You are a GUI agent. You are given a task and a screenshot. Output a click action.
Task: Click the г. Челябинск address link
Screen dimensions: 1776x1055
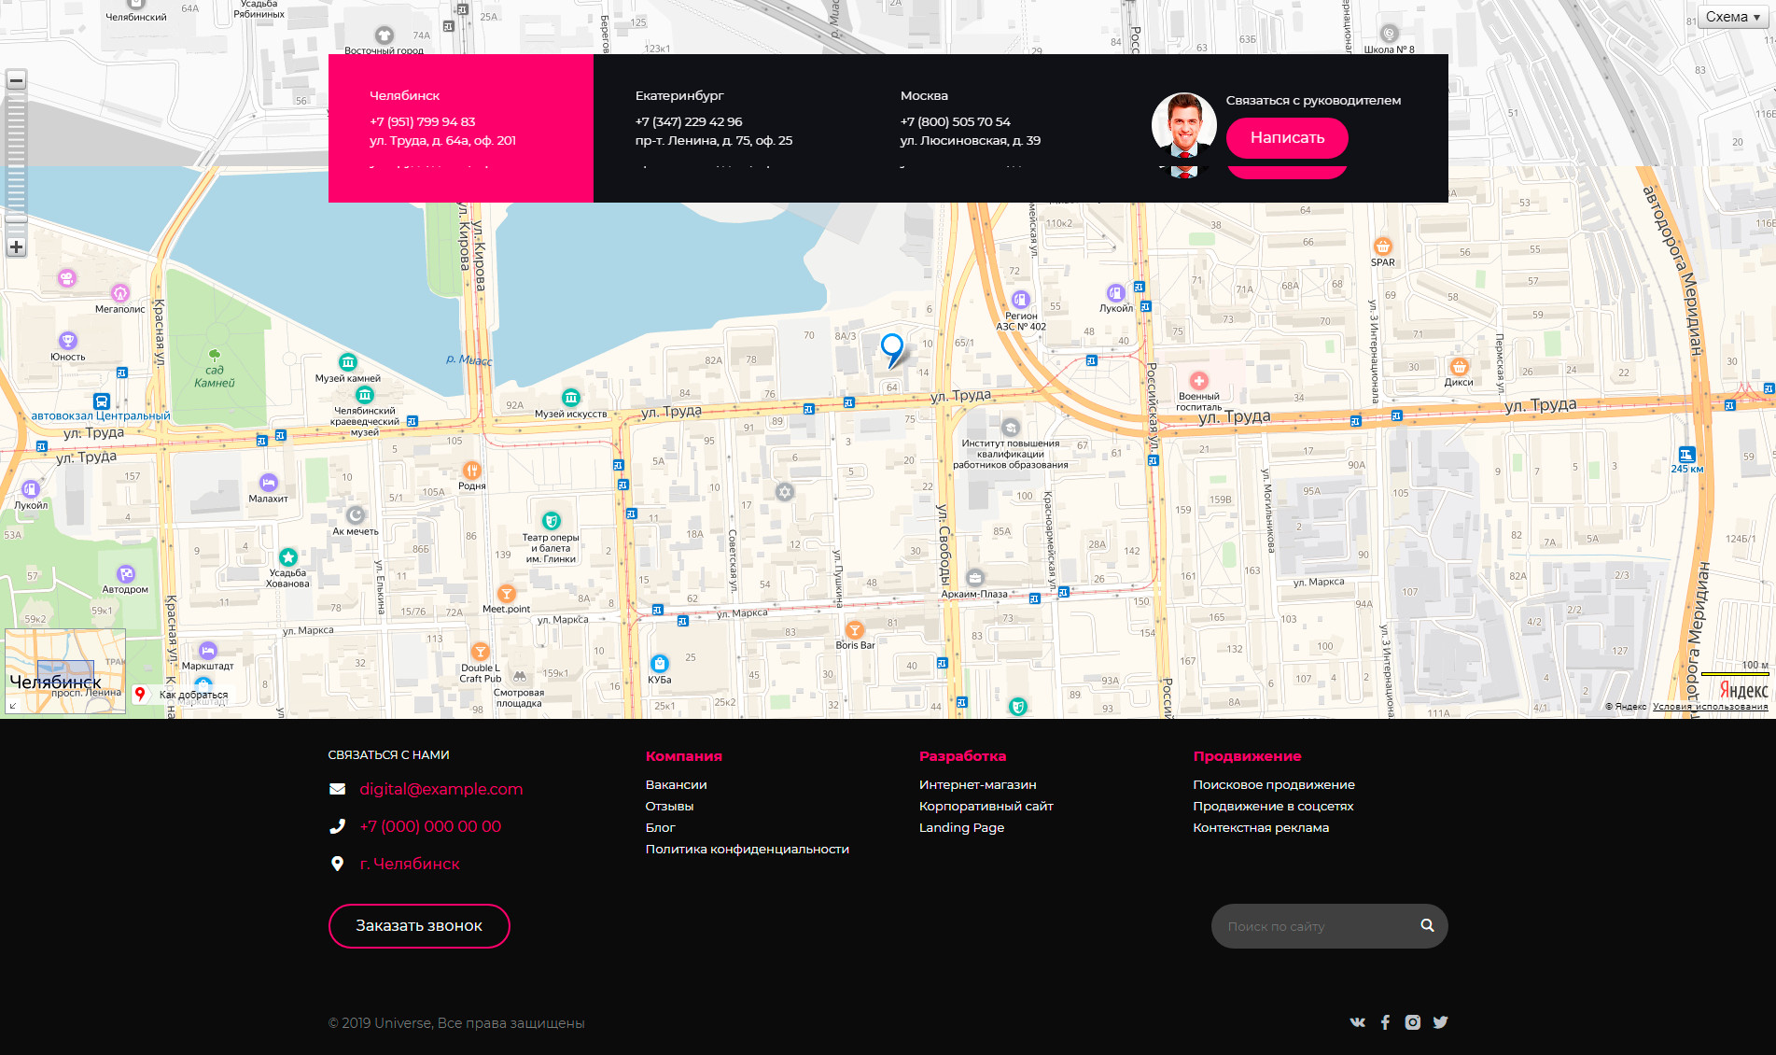pos(410,864)
